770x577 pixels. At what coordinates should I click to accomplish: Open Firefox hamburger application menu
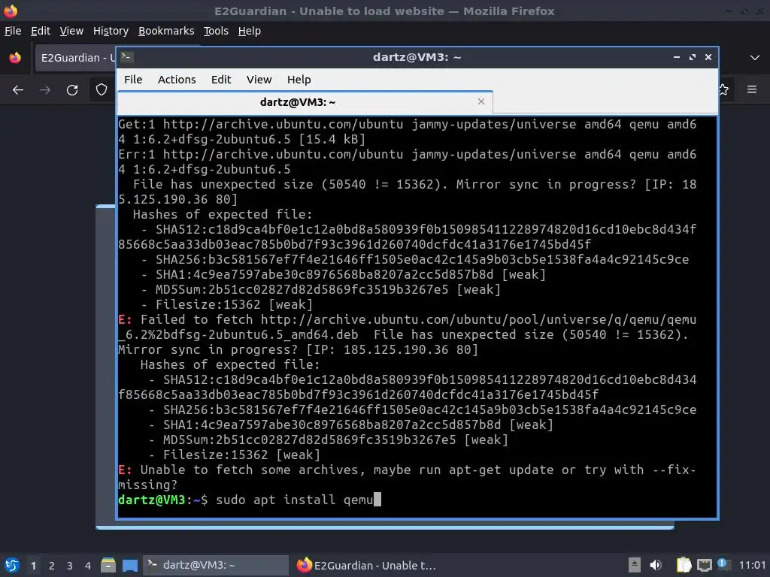752,89
